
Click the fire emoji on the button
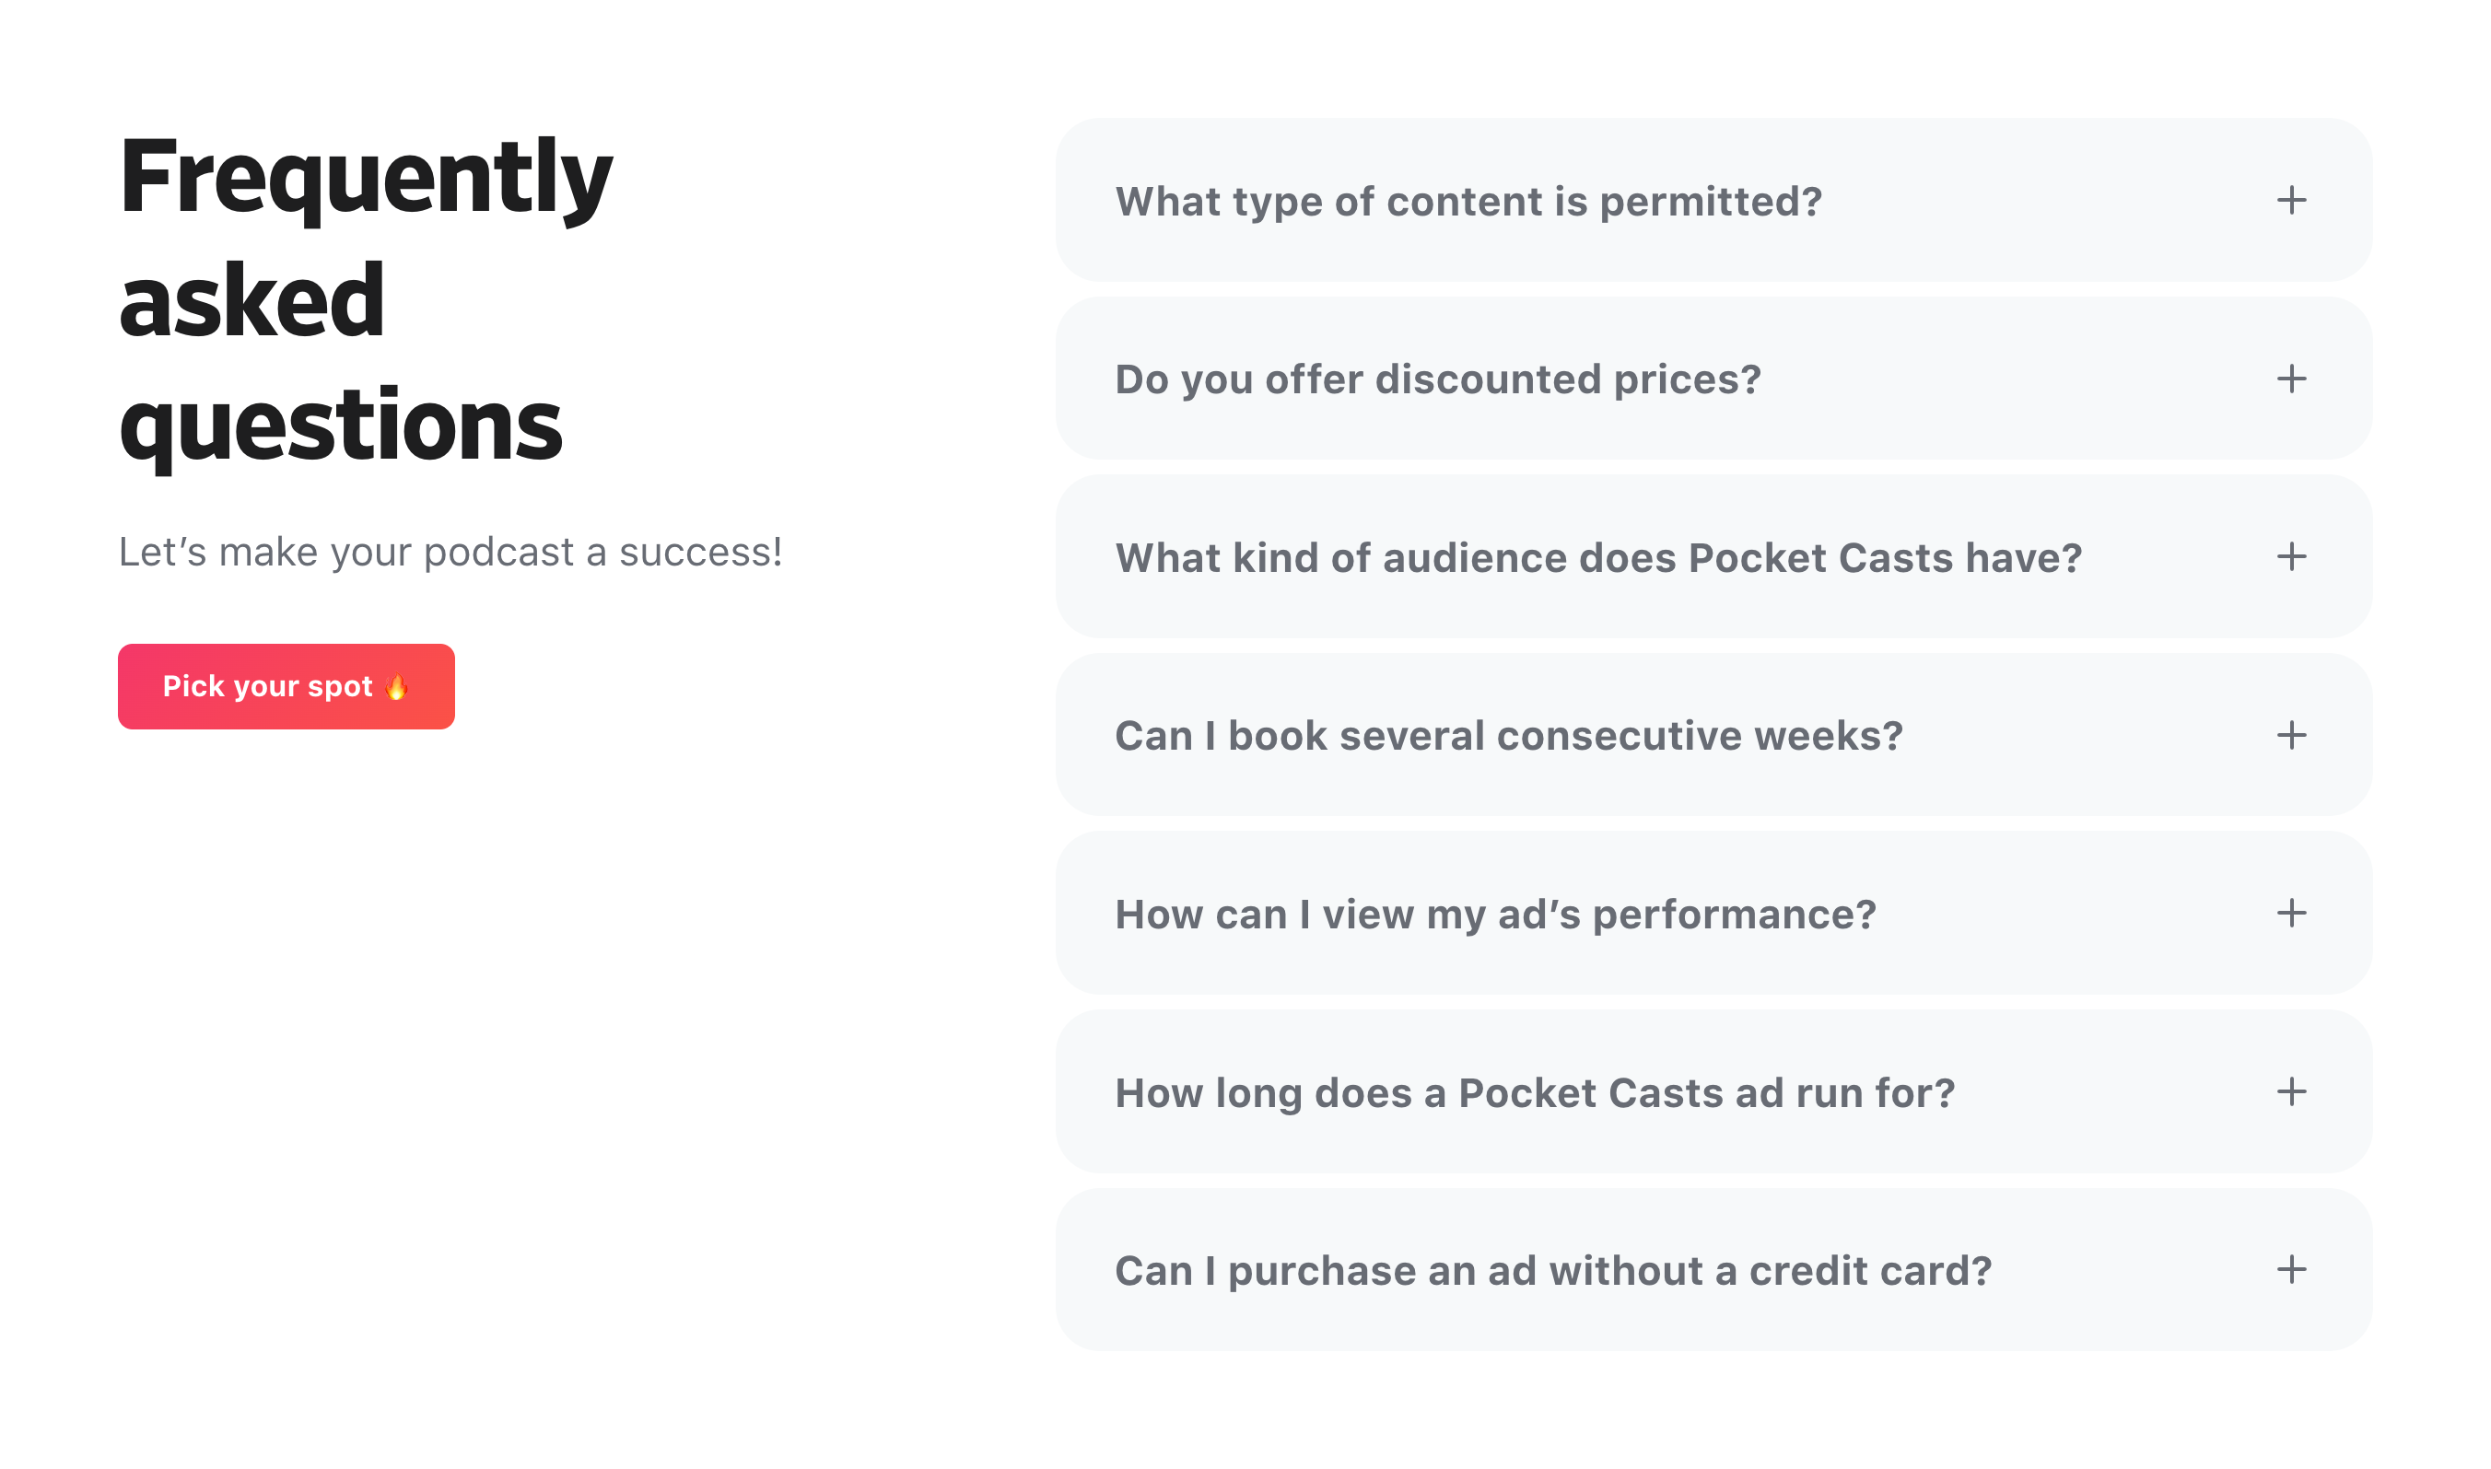396,687
